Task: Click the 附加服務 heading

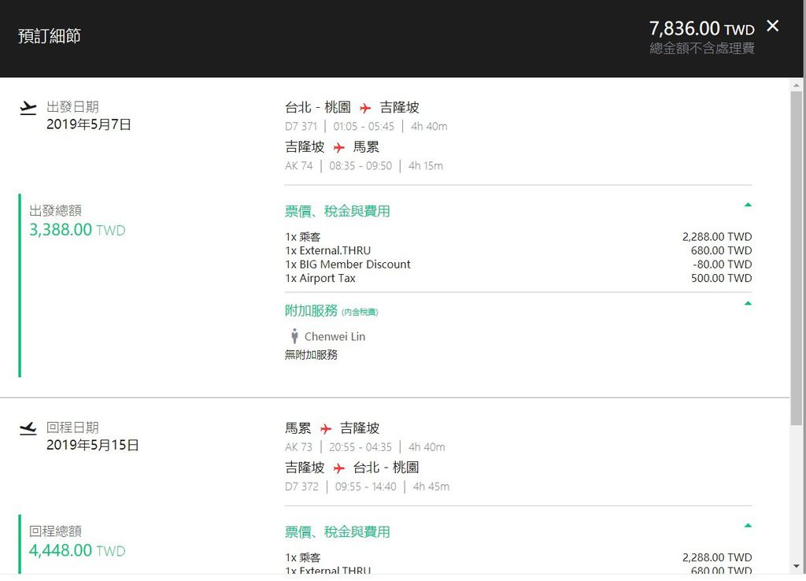Action: pyautogui.click(x=311, y=311)
